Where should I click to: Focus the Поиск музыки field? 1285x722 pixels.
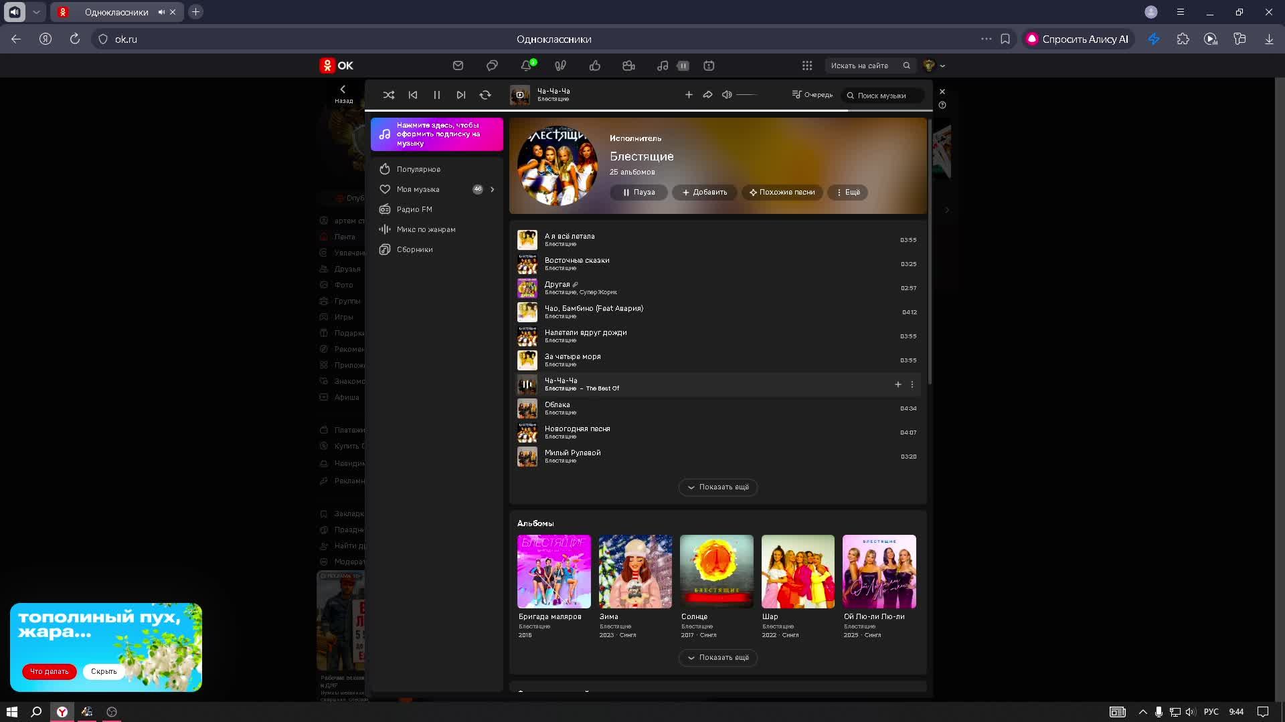[x=882, y=96]
